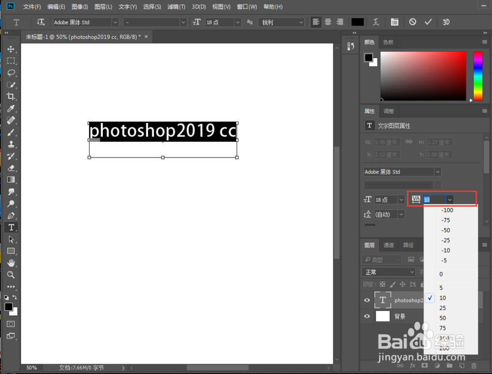492x374 pixels.
Task: Toggle the tracking value dropdown arrow
Action: pyautogui.click(x=450, y=200)
